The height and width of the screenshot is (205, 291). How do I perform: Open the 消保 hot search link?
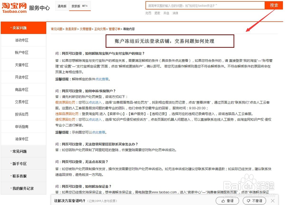(x=175, y=13)
